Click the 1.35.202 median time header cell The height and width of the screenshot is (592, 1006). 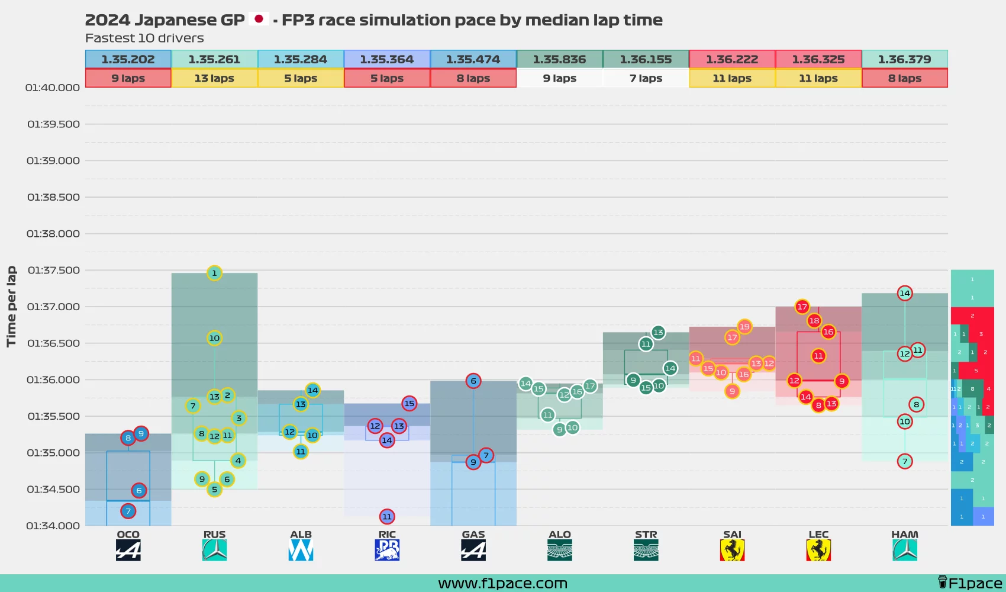[x=128, y=59]
